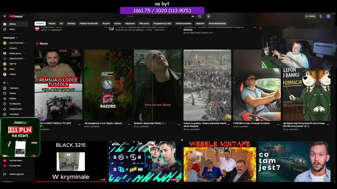Screen dimensions: 337x189
Task: Select the Rapowanie chip
Action: 130,23
